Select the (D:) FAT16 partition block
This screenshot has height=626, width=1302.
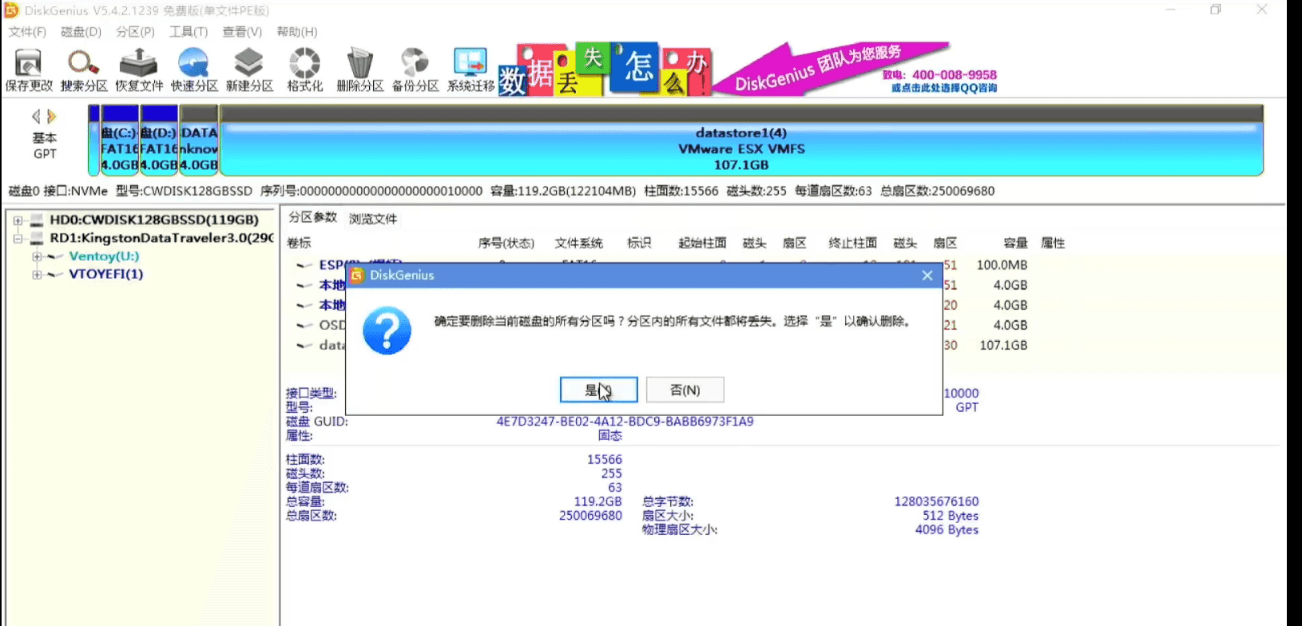click(x=159, y=141)
